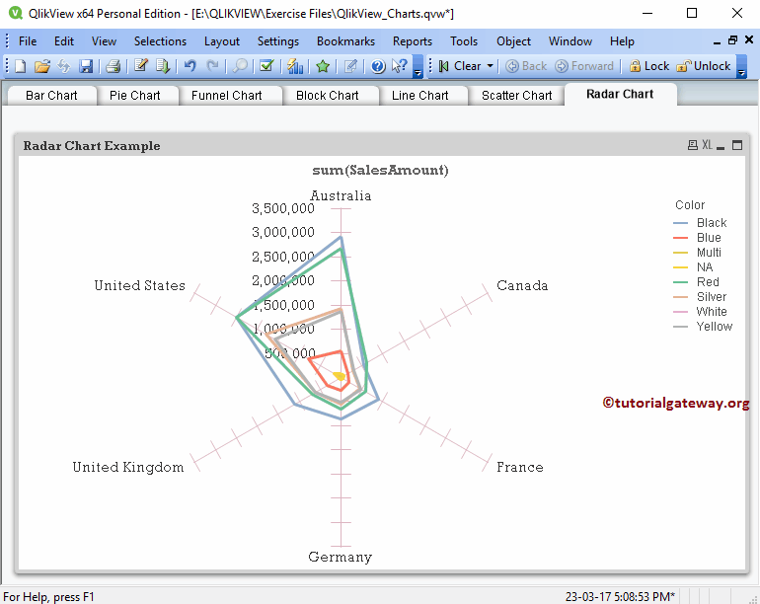Click the United States axis label
The image size is (760, 604).
(x=139, y=285)
